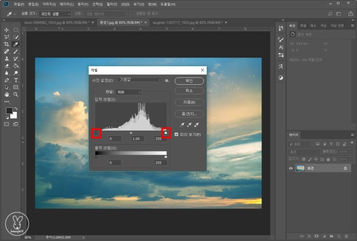Toggle the 샘플링 링 표시 checkbox

coord(132,14)
